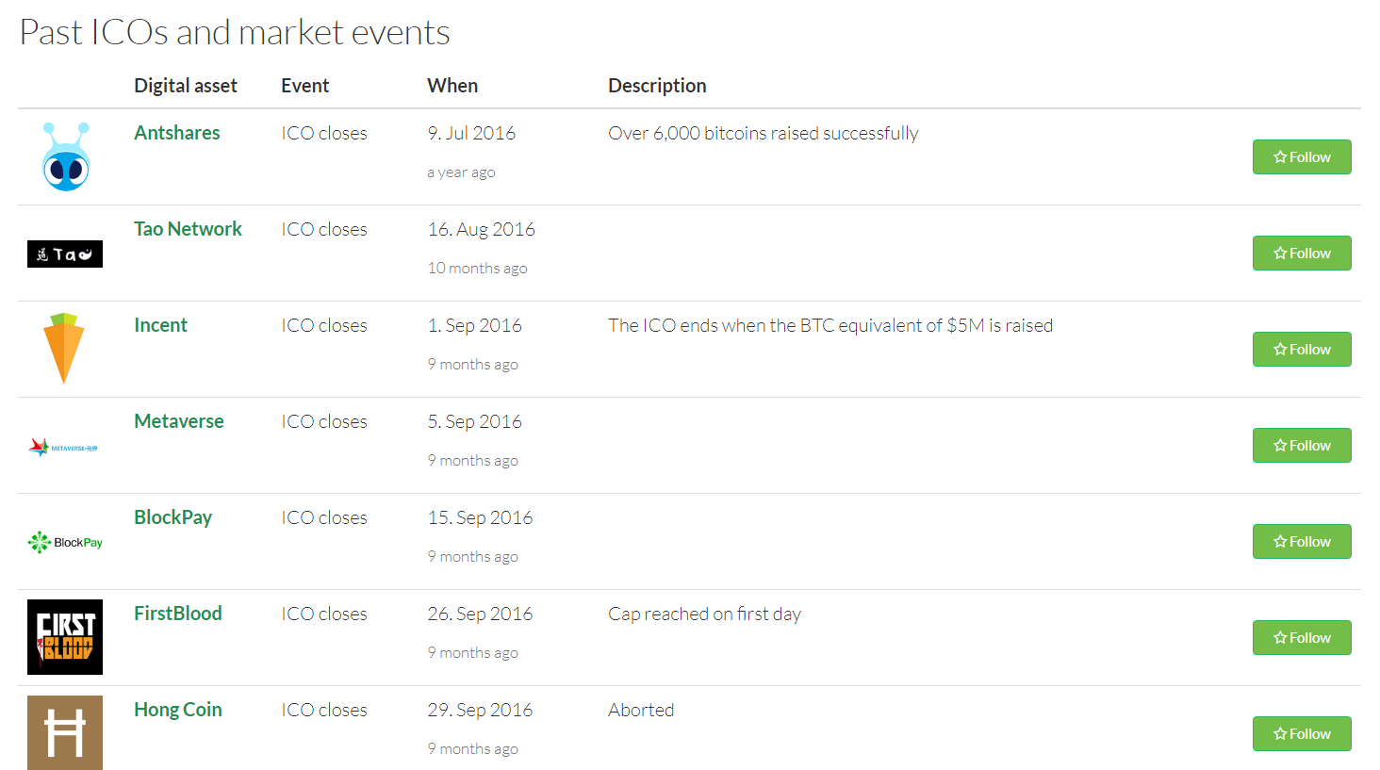Open the Incent asset page

click(x=160, y=324)
